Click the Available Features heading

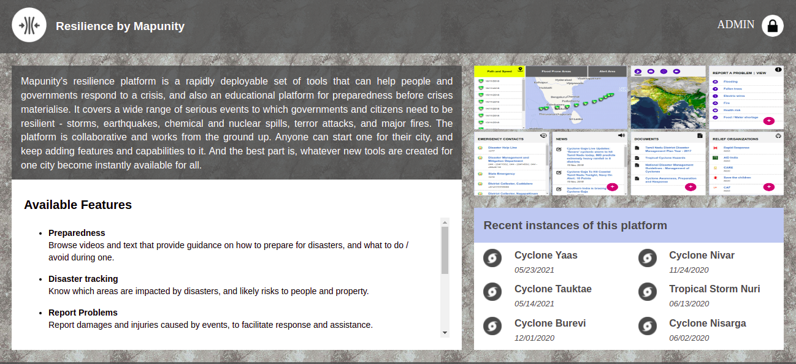click(x=78, y=205)
